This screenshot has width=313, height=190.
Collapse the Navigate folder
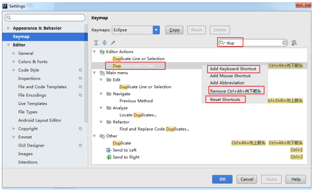pos(101,94)
